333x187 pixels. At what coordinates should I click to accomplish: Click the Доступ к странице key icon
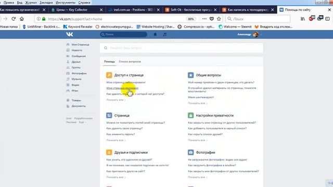109,75
